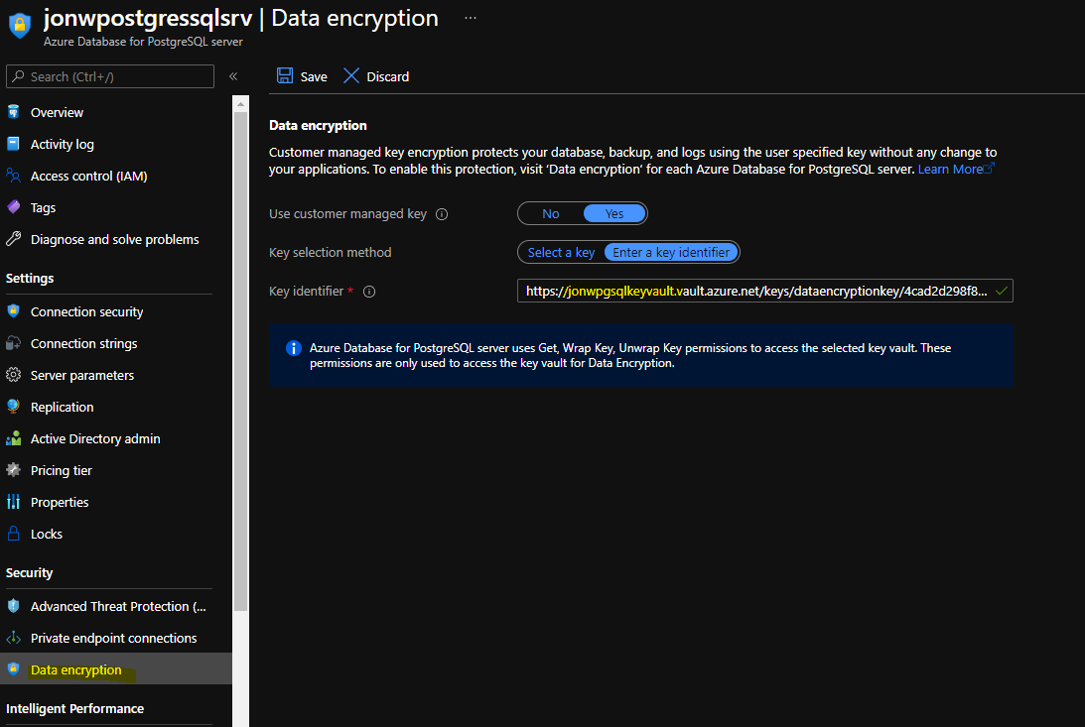The width and height of the screenshot is (1085, 727).
Task: Choose Select a key method
Action: coord(561,252)
